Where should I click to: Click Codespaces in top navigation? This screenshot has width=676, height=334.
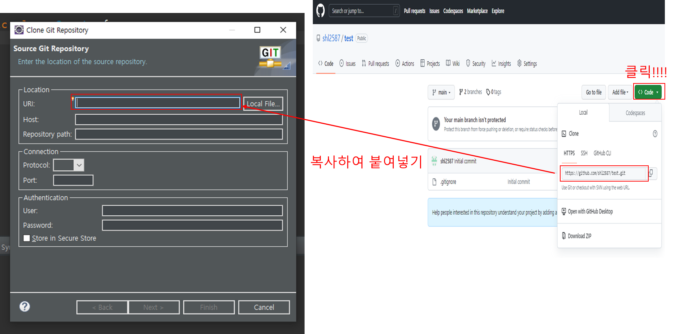coord(453,11)
